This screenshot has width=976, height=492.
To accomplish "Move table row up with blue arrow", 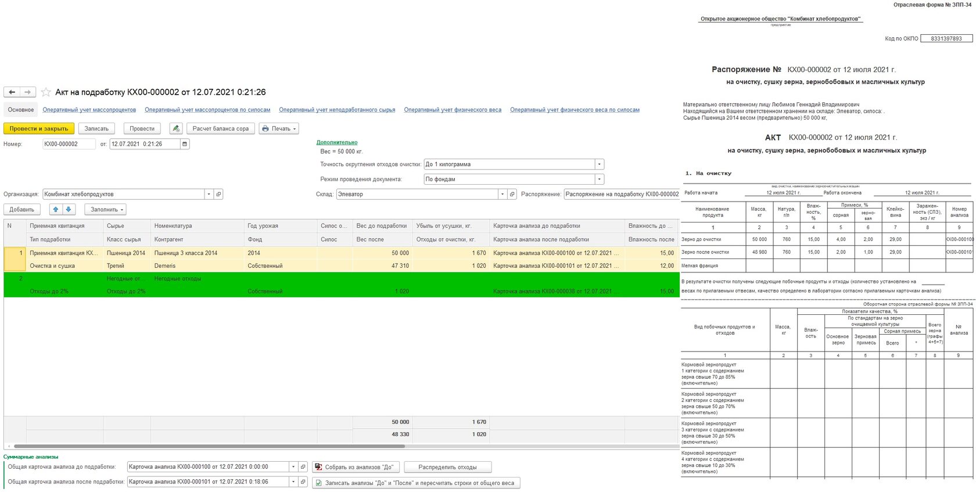I will 56,209.
